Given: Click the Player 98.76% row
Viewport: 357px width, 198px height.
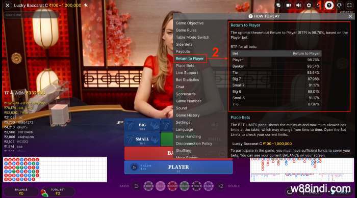Looking at the screenshot, I should (x=276, y=60).
